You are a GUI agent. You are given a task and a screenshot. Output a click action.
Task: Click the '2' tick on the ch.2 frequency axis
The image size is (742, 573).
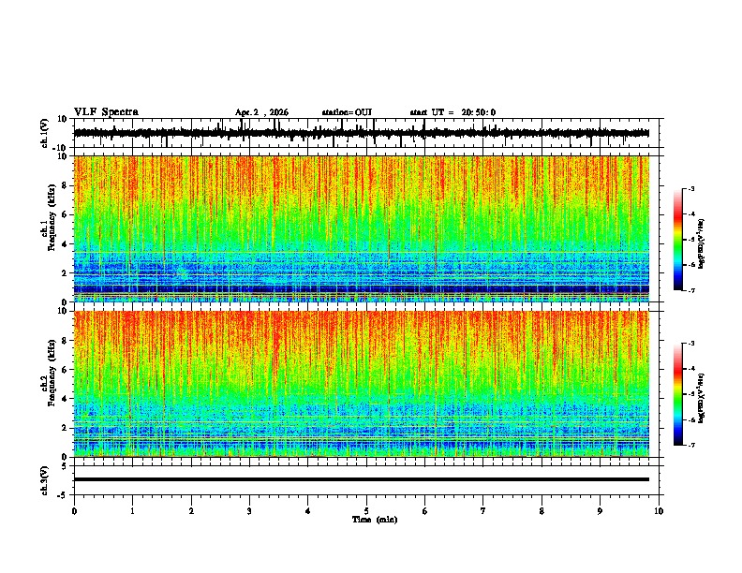[x=65, y=428]
